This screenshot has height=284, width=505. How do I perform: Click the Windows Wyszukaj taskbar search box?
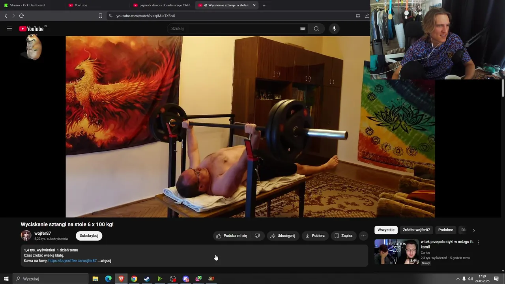[x=50, y=279]
